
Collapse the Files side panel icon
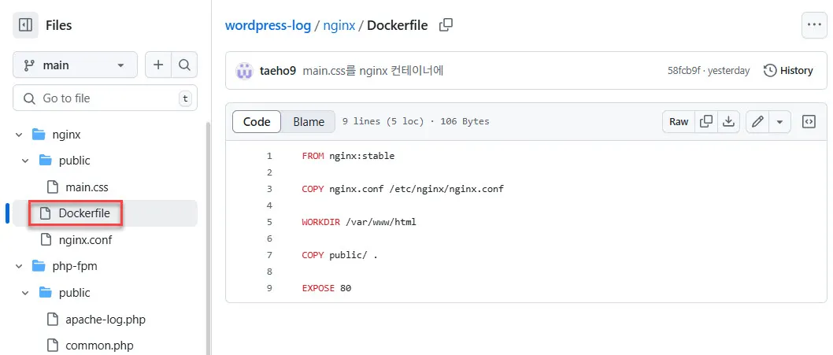point(25,25)
